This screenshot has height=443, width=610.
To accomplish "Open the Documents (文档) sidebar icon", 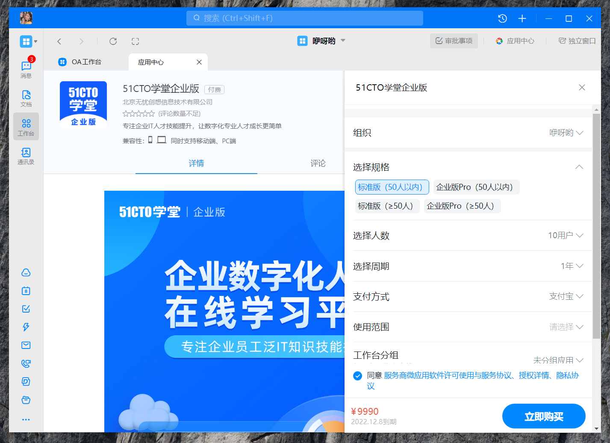I will click(26, 98).
